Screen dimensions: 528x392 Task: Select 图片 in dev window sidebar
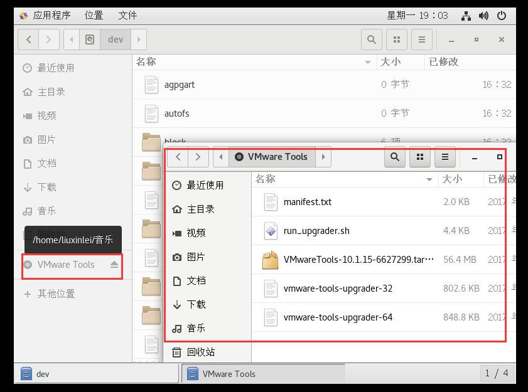point(73,140)
